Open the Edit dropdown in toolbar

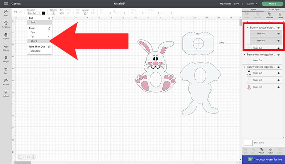tap(62, 13)
